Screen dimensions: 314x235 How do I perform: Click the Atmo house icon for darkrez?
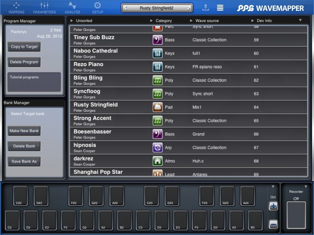point(157,161)
